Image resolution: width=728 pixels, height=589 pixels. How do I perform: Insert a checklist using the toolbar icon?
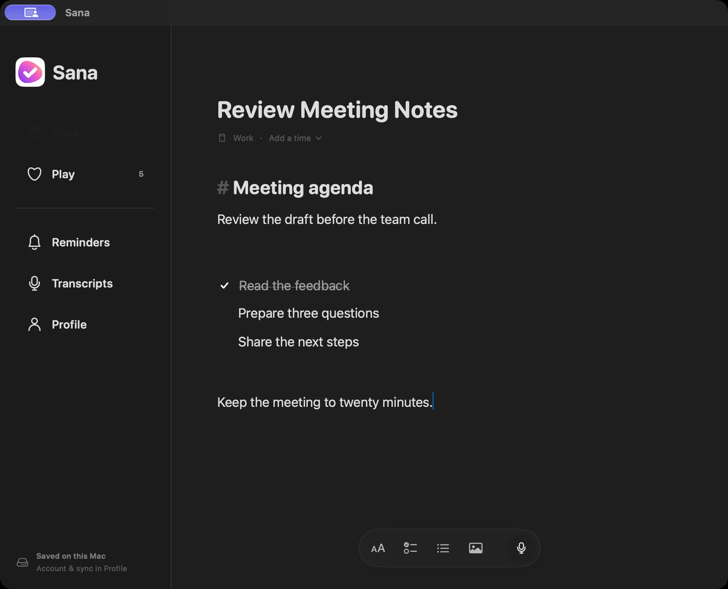(x=410, y=548)
